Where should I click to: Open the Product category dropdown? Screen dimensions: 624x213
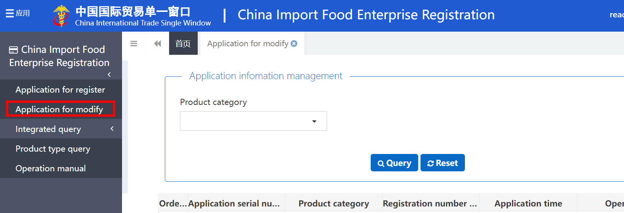pyautogui.click(x=253, y=121)
